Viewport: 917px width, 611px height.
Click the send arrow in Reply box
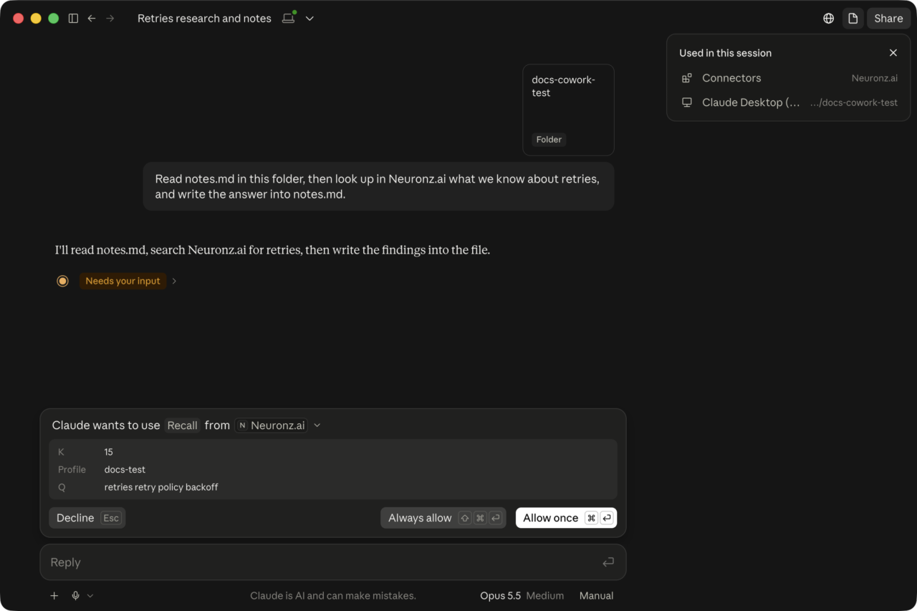608,562
